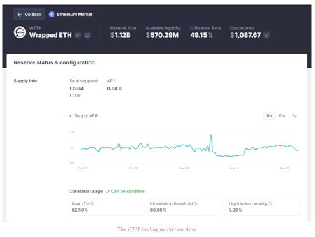Click the Supply APR legend dot

pyautogui.click(x=70, y=116)
